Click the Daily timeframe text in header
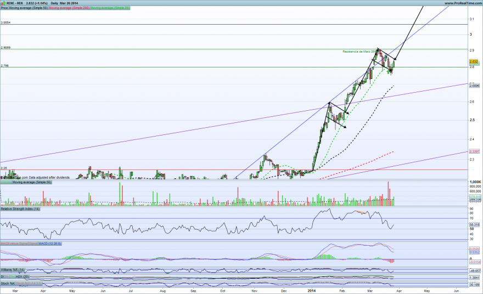483x294 pixels. point(54,3)
